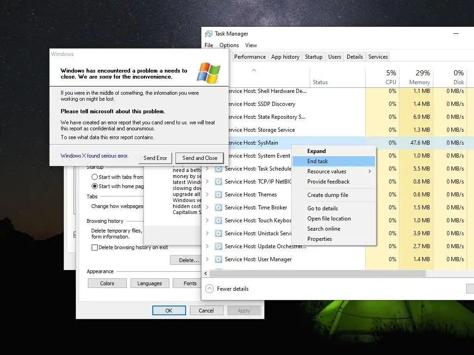Viewport: 474px width, 355px height.
Task: Click gear icon beside Service Host: Unistack Service
Action: [x=218, y=233]
